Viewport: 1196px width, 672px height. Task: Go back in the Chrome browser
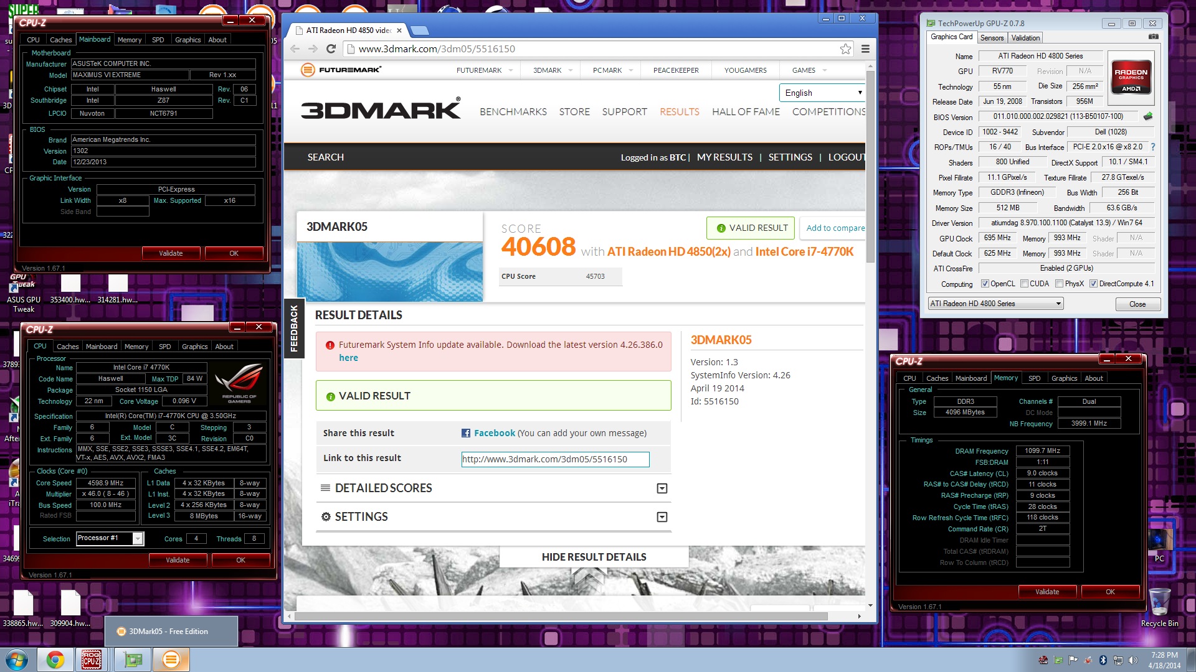coord(295,49)
